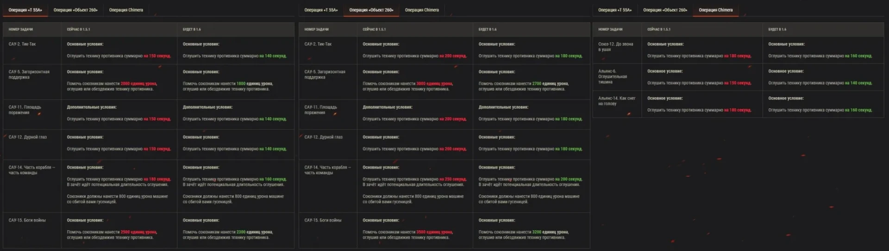Choose the «Альянс-14. Как снег на голову» task
The image size is (889, 251).
click(x=616, y=101)
